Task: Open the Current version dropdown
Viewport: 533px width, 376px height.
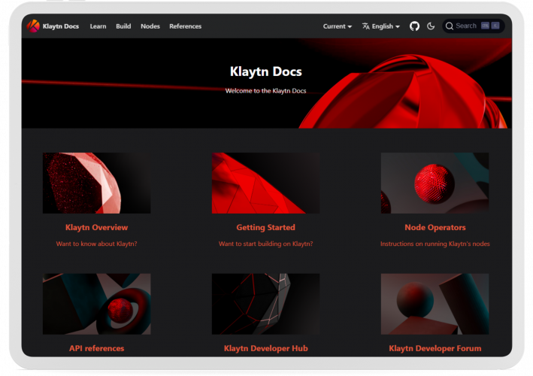Action: tap(338, 26)
